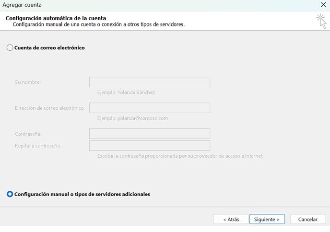Click the 'Agregar cuenta' title bar text
Viewport: 330px width, 232px height.
22,5
